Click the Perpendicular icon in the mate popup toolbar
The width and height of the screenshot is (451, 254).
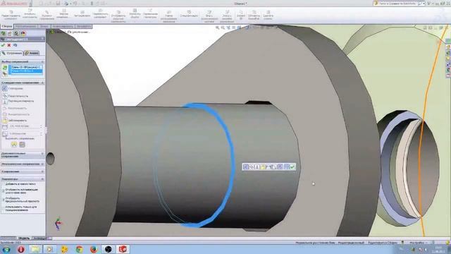click(x=257, y=167)
